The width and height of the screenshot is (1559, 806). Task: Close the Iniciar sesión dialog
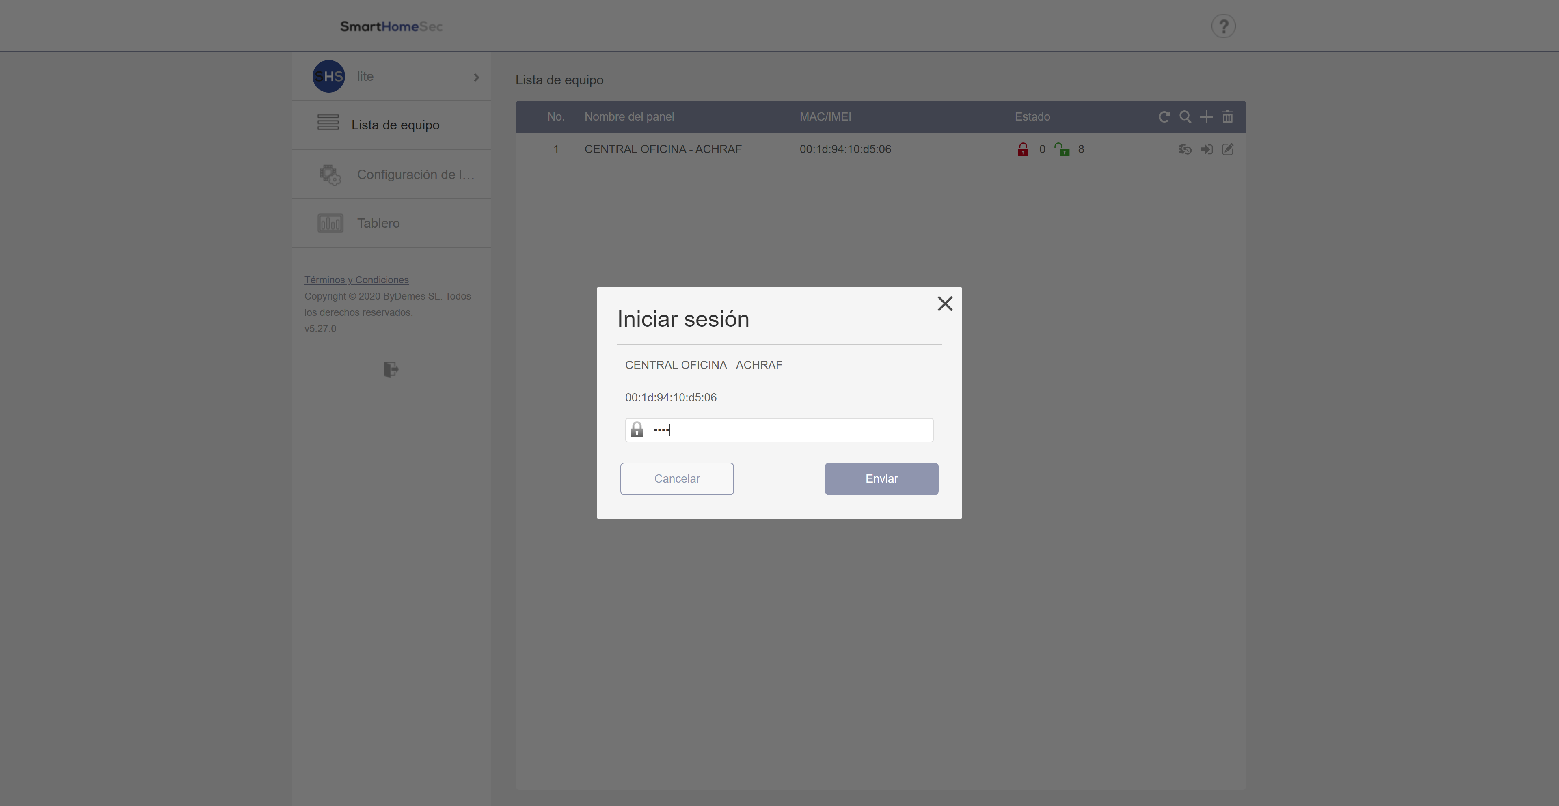(x=945, y=304)
